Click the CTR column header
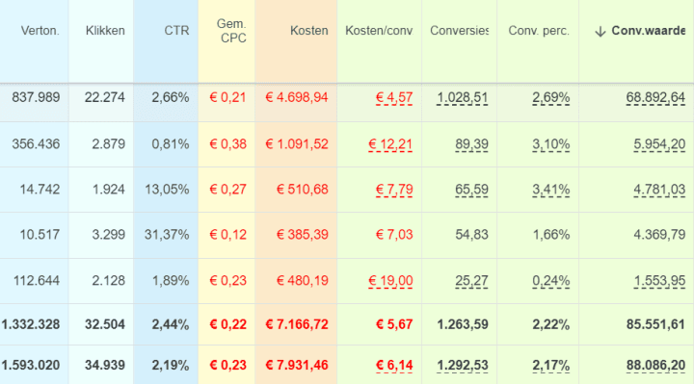This screenshot has height=384, width=694. (176, 31)
